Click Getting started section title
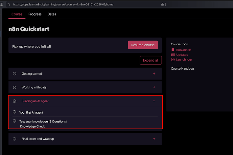The width and height of the screenshot is (233, 155). tap(32, 74)
